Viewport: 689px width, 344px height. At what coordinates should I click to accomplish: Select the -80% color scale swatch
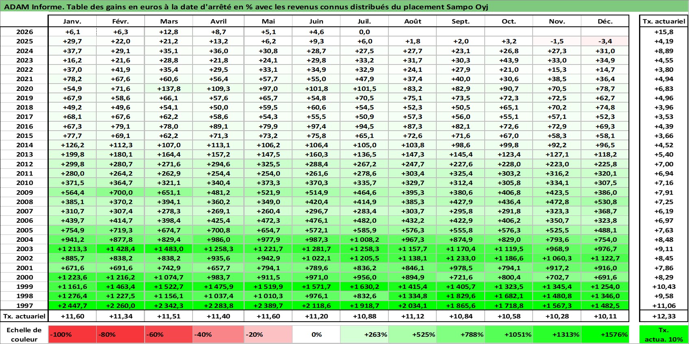pos(121,334)
